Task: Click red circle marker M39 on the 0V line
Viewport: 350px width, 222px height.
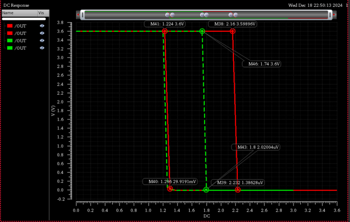Action: click(x=238, y=190)
